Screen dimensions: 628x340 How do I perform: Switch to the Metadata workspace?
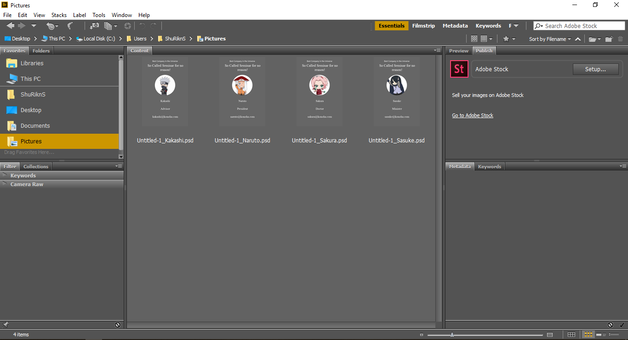tap(455, 26)
